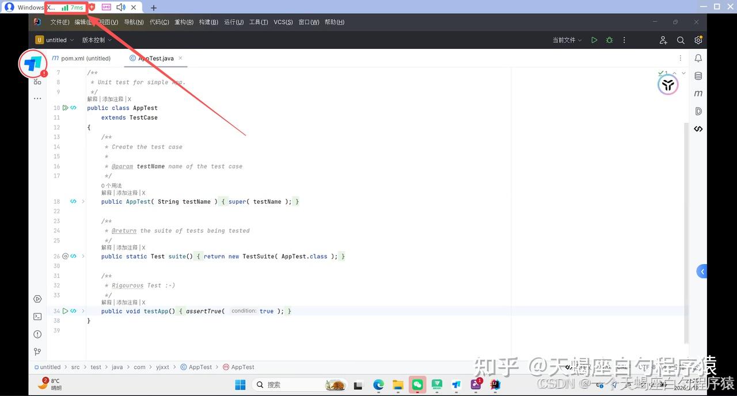737x396 pixels.
Task: Open the 版本控制 dropdown
Action: 97,40
